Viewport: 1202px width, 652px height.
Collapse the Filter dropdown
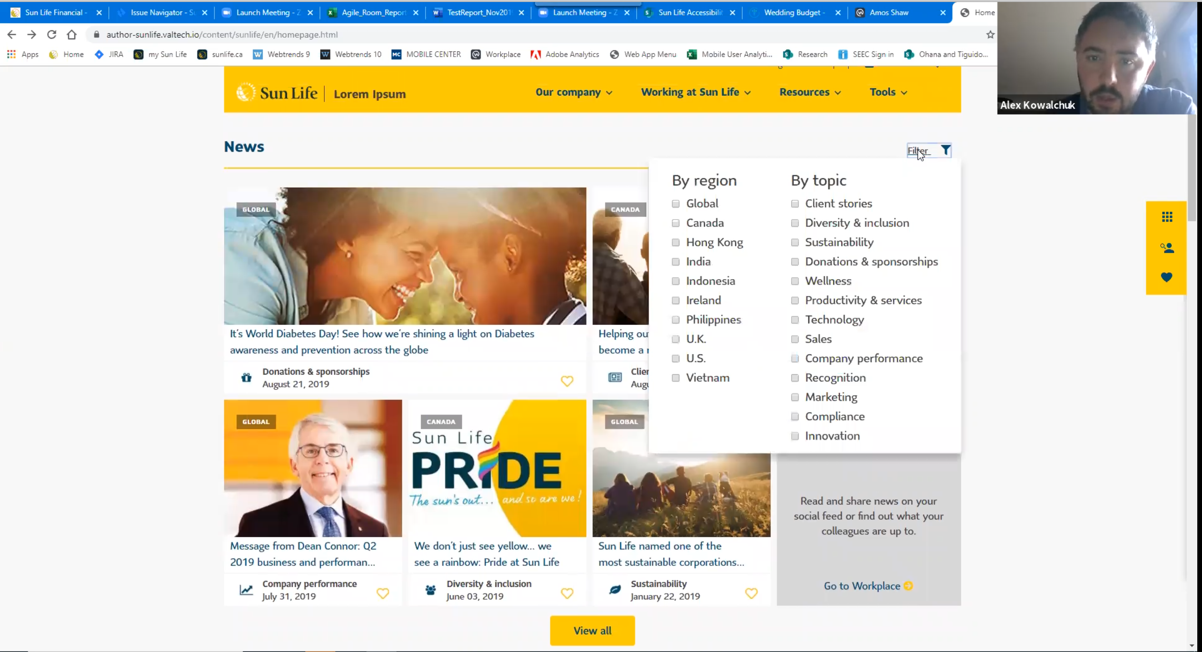[929, 150]
